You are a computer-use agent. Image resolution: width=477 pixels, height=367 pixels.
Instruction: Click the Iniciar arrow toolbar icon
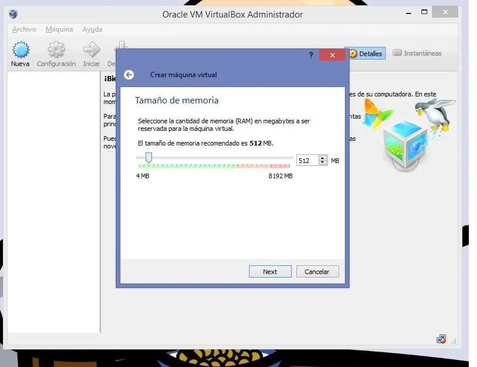(x=92, y=50)
